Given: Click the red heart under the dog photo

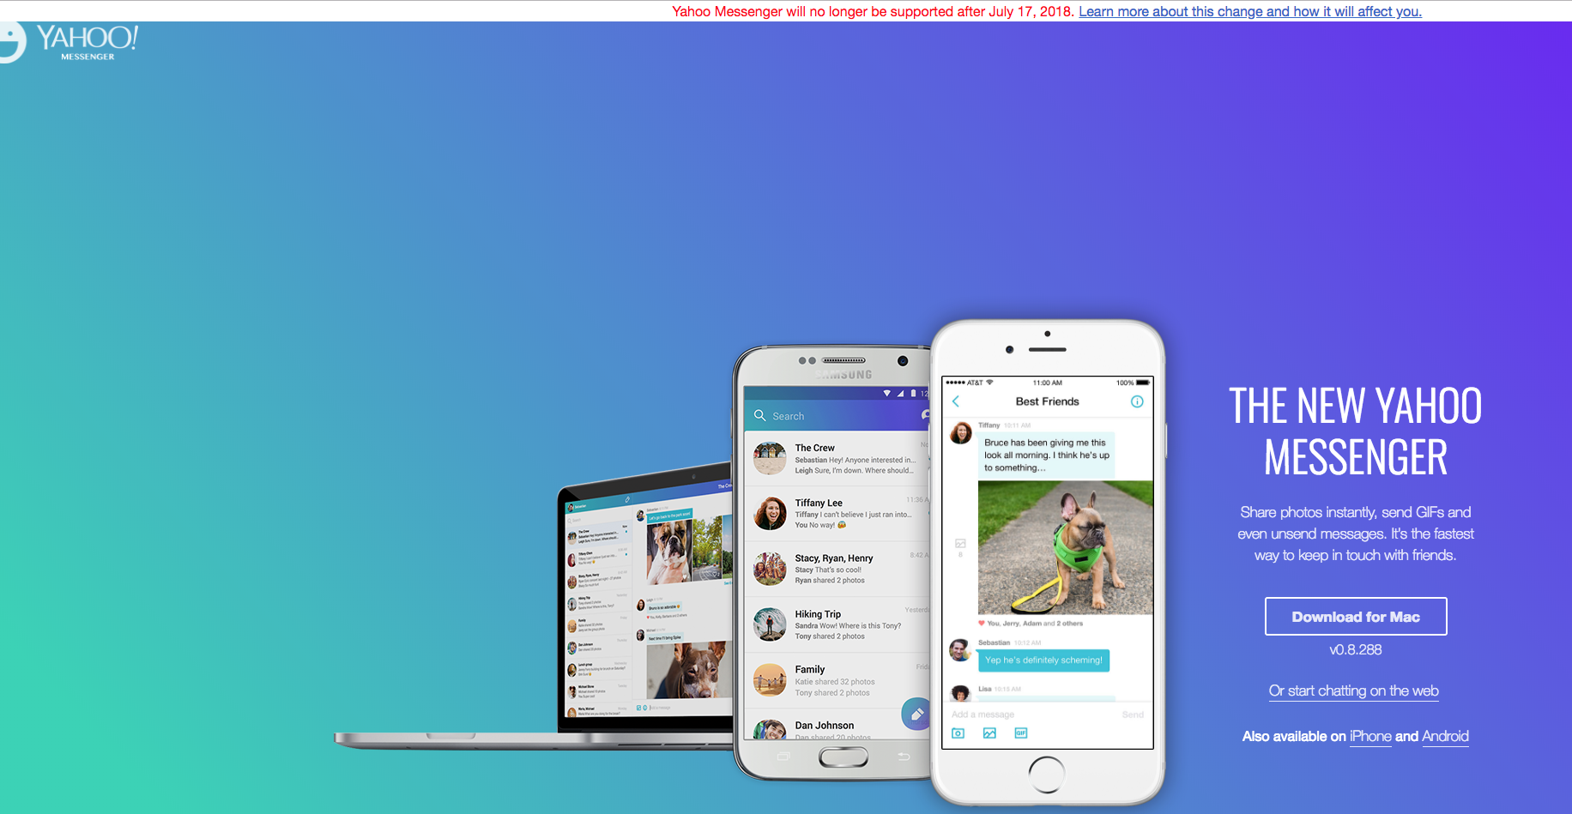Looking at the screenshot, I should coord(982,624).
